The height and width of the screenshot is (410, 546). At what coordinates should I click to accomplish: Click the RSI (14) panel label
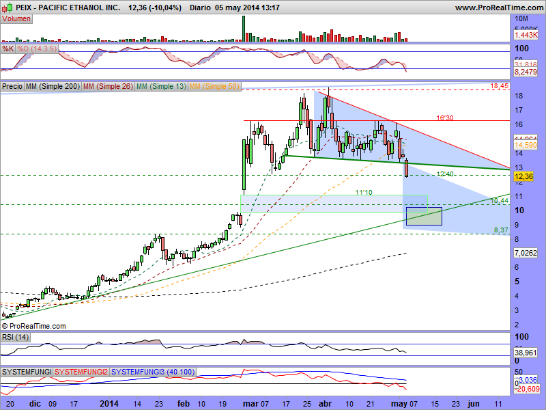tap(15, 337)
